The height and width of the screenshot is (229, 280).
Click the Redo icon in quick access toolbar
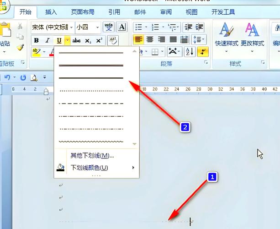(23, 77)
